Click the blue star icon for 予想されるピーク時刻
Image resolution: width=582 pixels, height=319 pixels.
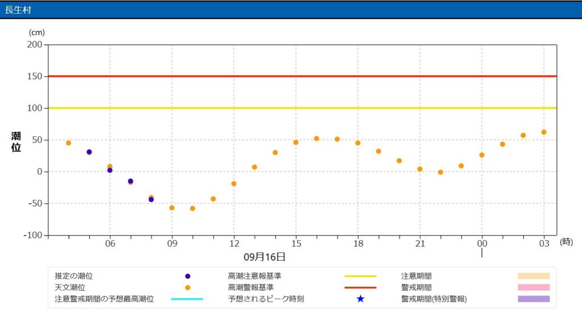point(360,299)
